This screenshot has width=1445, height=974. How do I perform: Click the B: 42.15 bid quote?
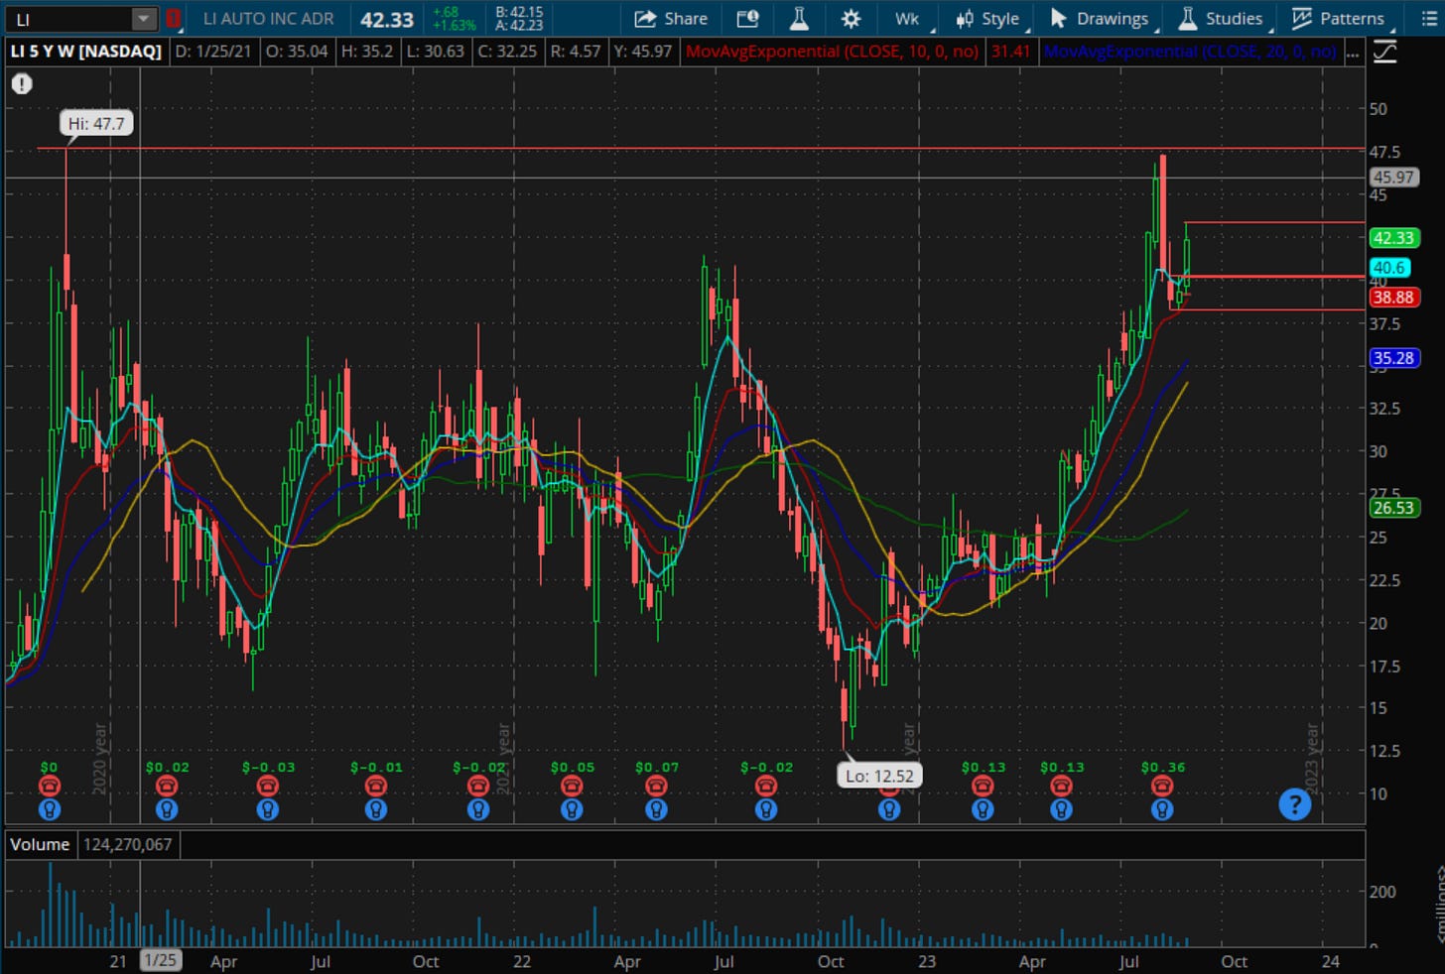[x=519, y=12]
